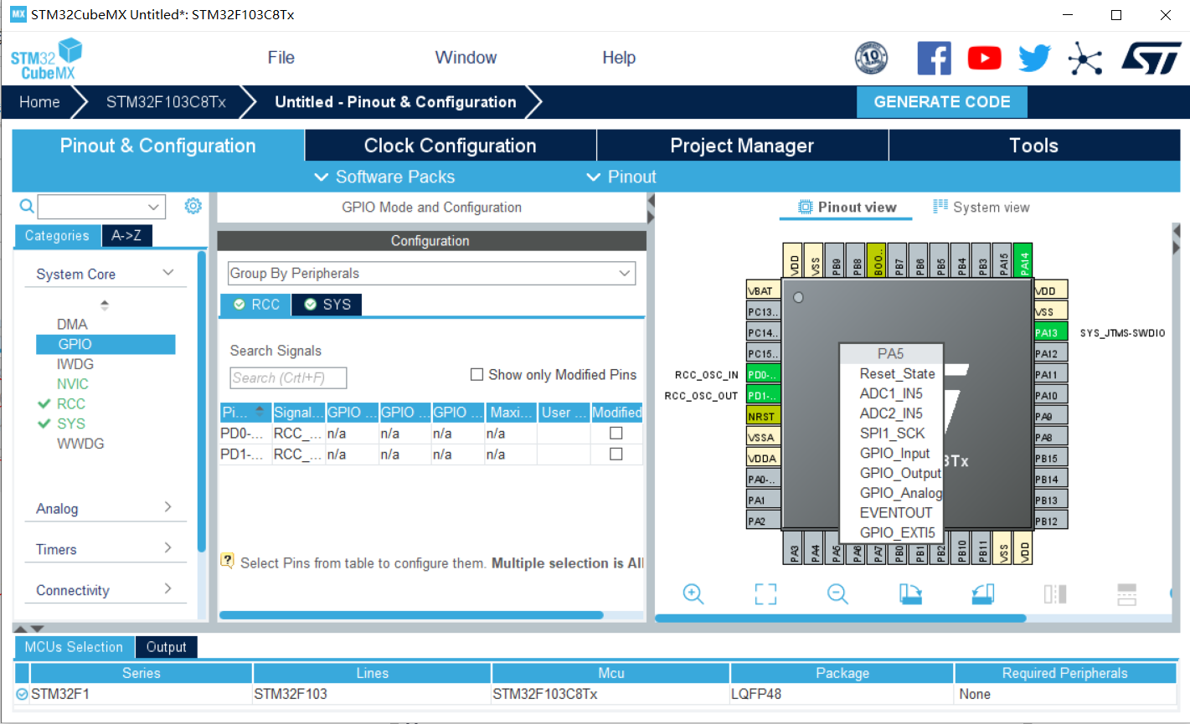Select DMA in System Core list
This screenshot has width=1190, height=724.
point(72,324)
